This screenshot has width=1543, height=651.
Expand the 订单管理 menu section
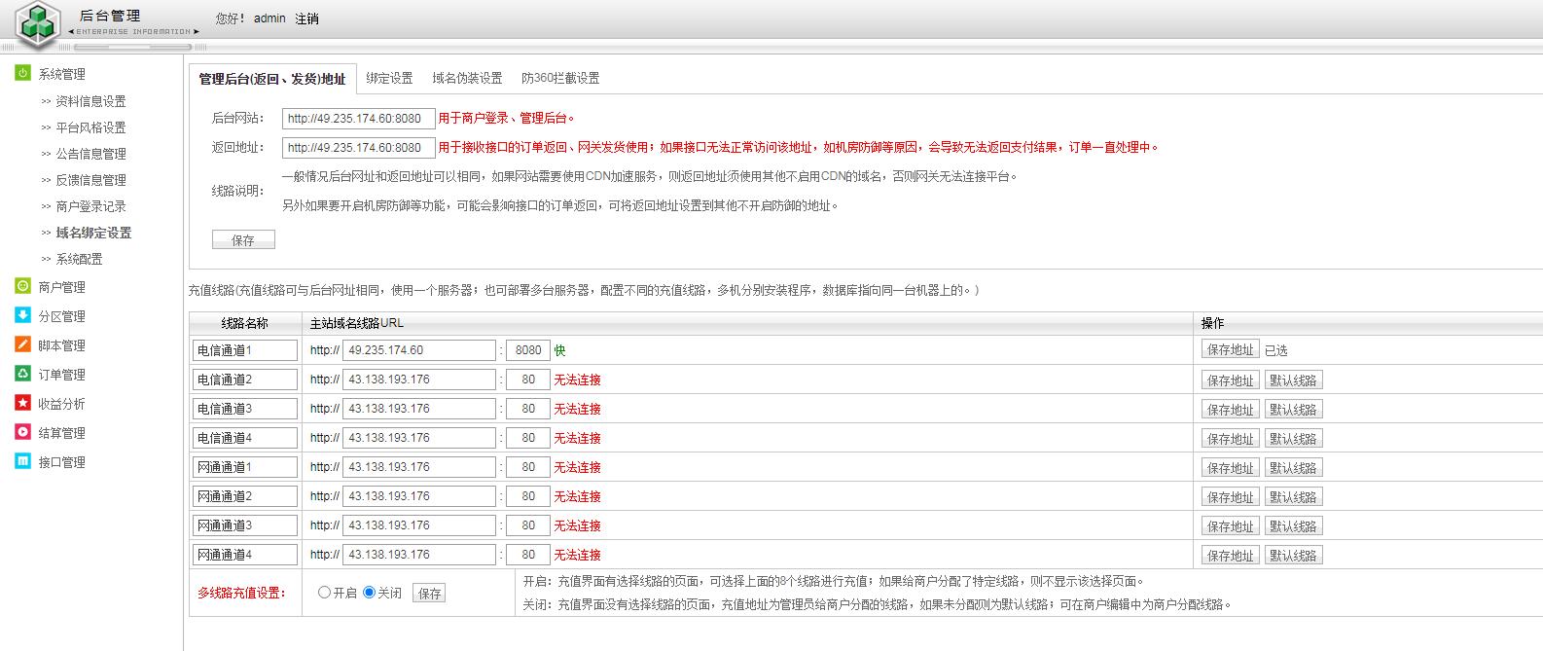click(x=61, y=375)
